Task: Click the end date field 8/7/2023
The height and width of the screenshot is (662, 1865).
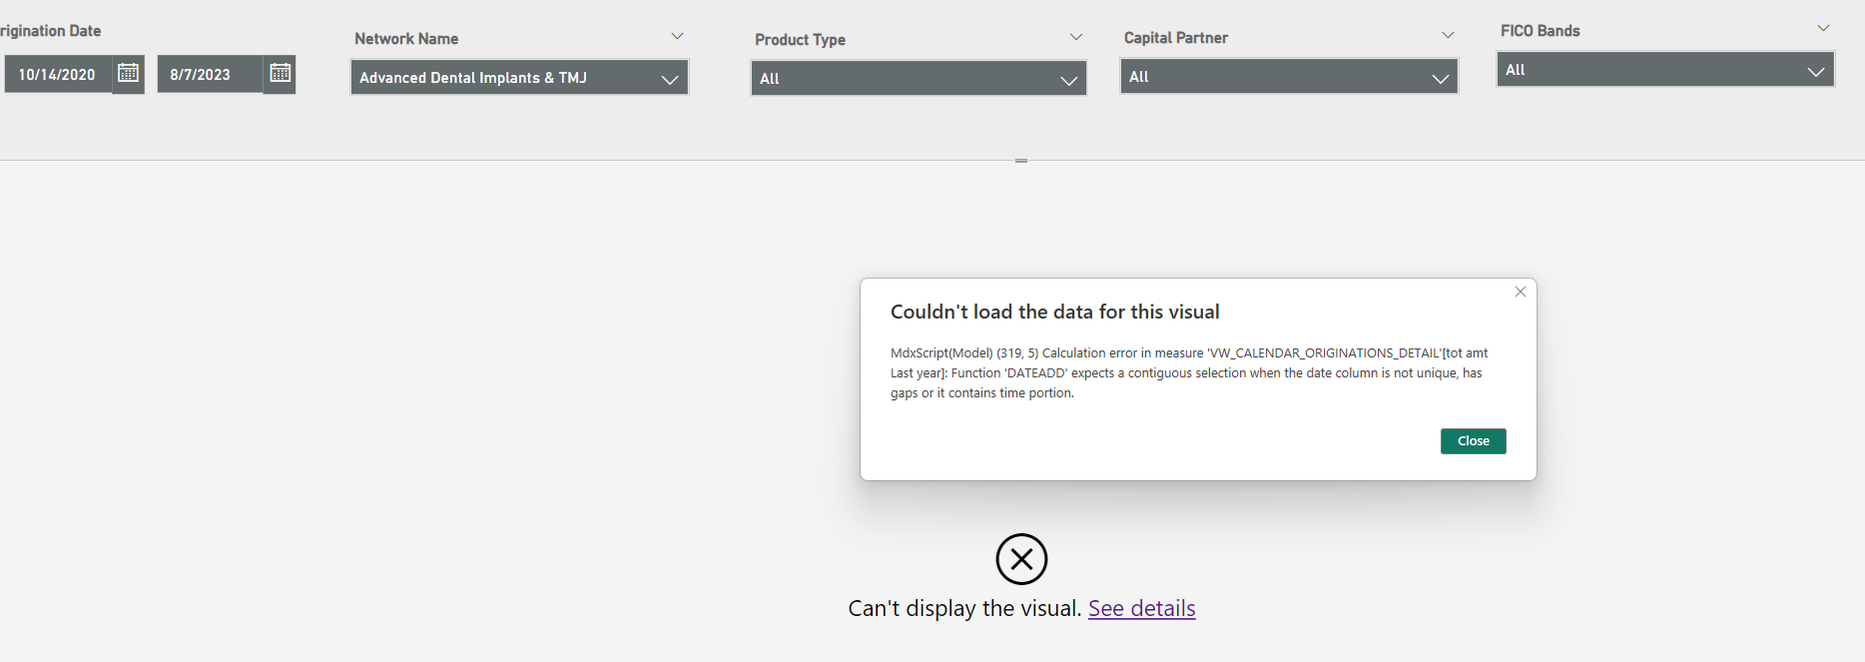Action: coord(211,75)
